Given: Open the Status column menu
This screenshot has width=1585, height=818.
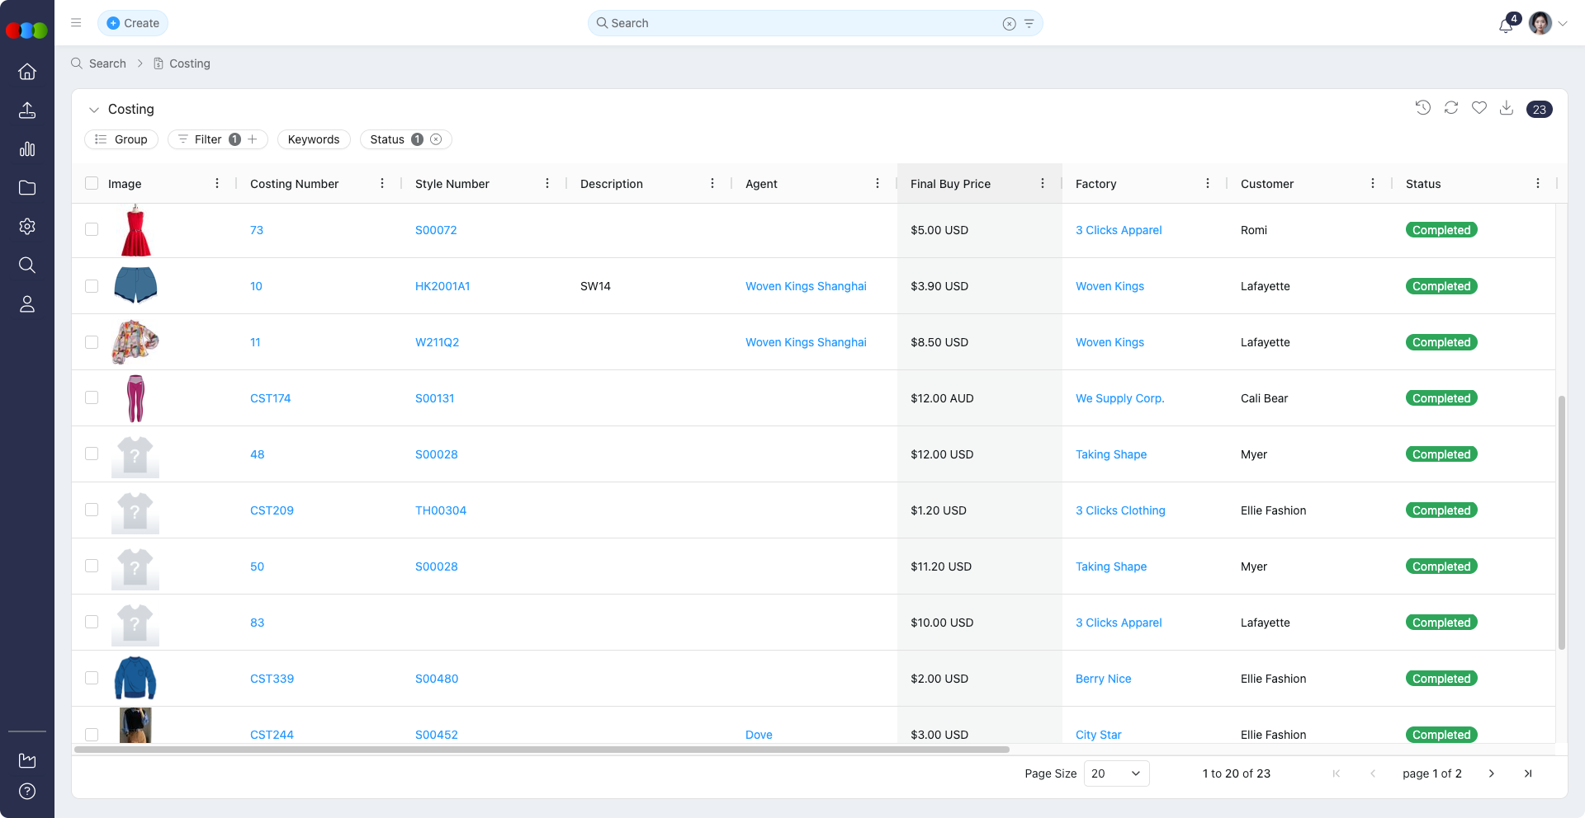Looking at the screenshot, I should [1537, 184].
